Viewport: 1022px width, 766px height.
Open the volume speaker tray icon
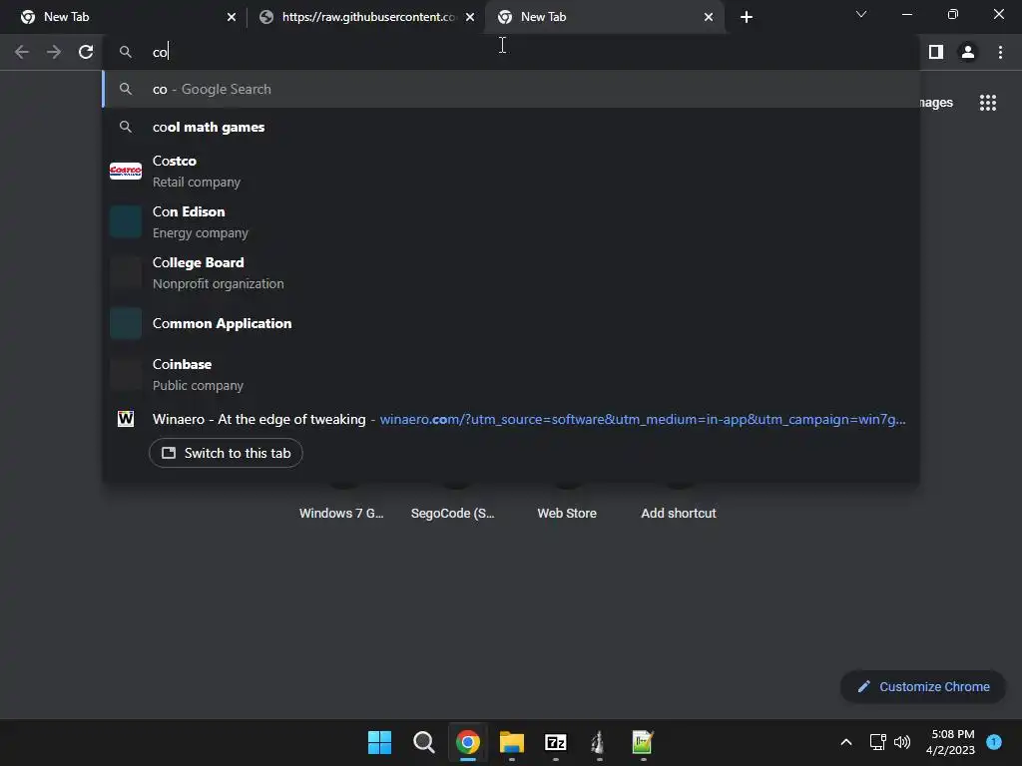point(902,742)
